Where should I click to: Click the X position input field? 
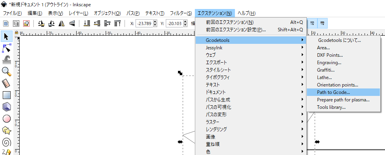[145, 23]
